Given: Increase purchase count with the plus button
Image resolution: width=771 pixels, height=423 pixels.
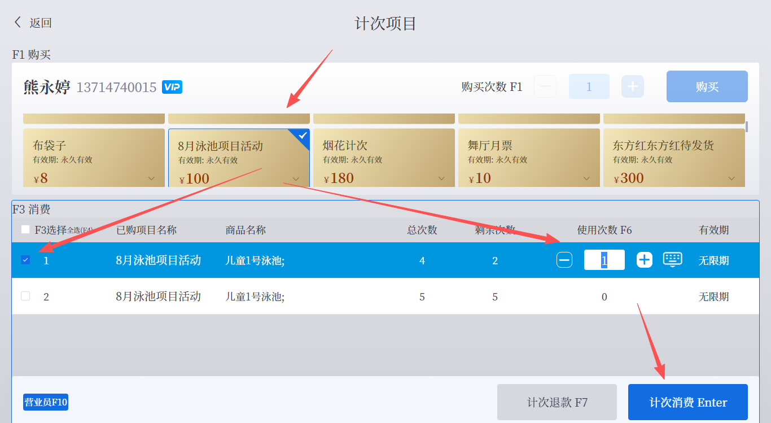Looking at the screenshot, I should pyautogui.click(x=633, y=86).
